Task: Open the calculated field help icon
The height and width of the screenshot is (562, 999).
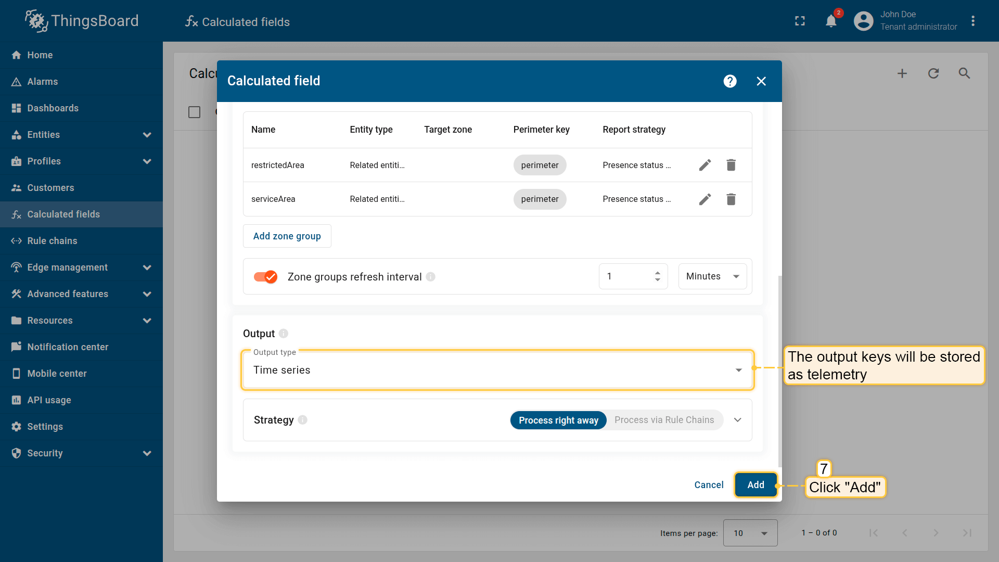Action: (x=729, y=81)
